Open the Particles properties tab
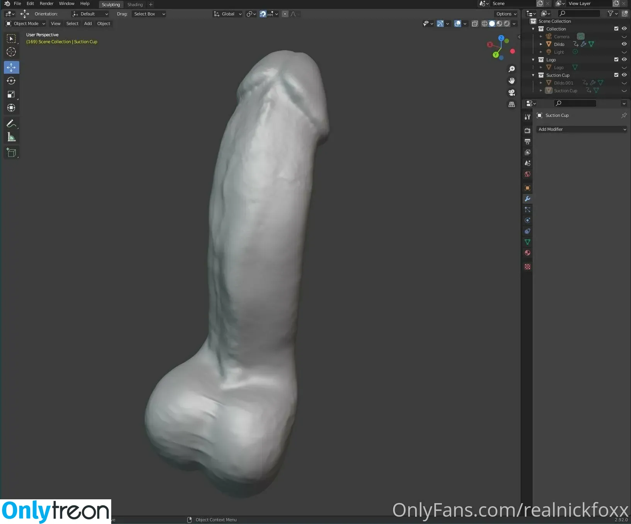Screen dimensions: 631x524 point(527,210)
